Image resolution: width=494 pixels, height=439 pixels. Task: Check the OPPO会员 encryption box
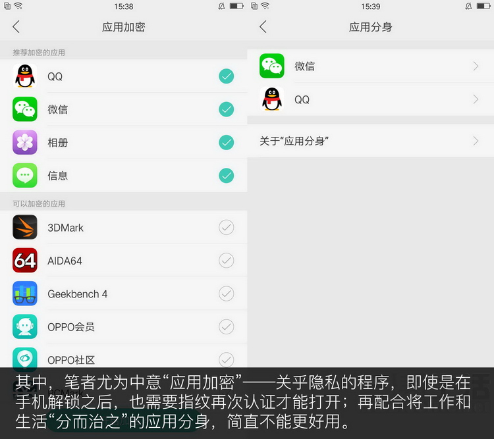(x=226, y=327)
